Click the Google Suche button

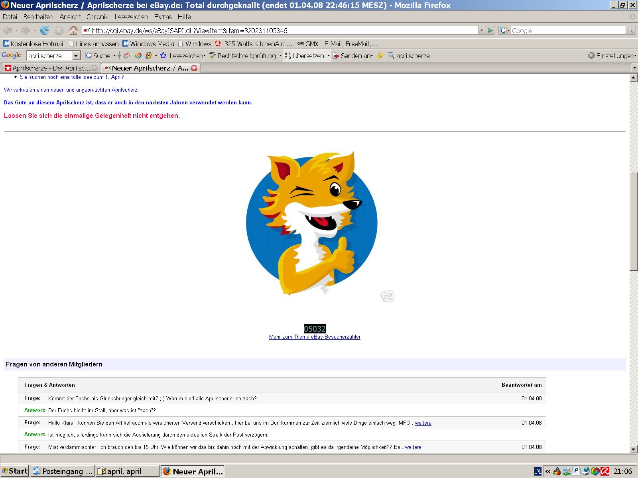pos(98,56)
